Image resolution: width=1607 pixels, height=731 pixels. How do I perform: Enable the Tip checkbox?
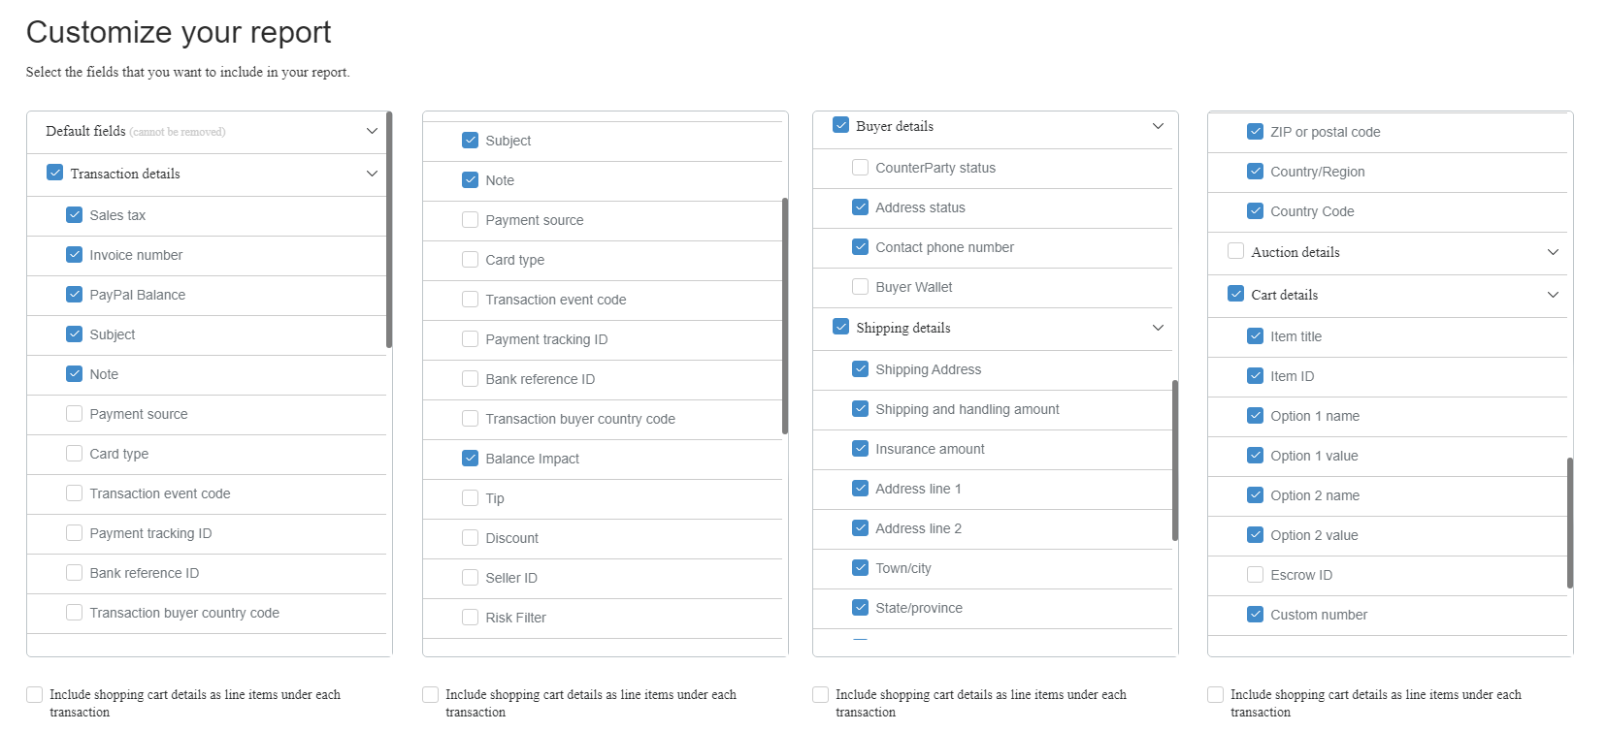coord(471,498)
